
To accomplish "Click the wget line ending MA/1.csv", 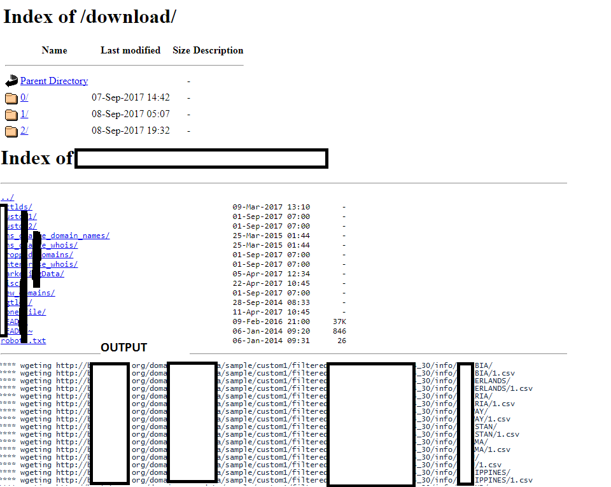I will pyautogui.click(x=255, y=449).
